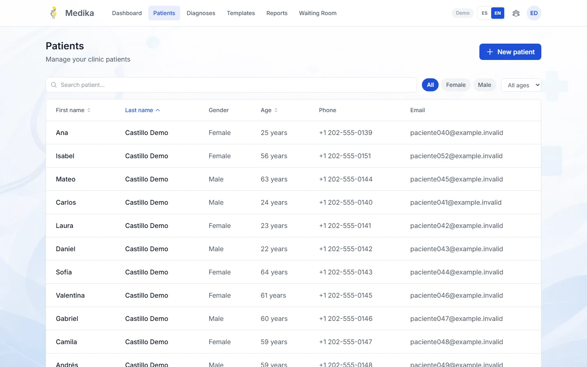Click the Medika brand name
This screenshot has width=587, height=367.
(x=79, y=13)
